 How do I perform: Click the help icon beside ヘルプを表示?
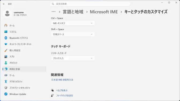(52, 90)
